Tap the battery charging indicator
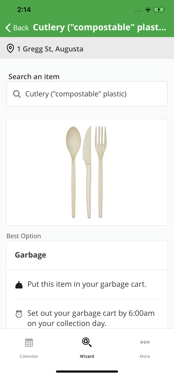Viewport: 174px width, 376px height. click(x=159, y=10)
